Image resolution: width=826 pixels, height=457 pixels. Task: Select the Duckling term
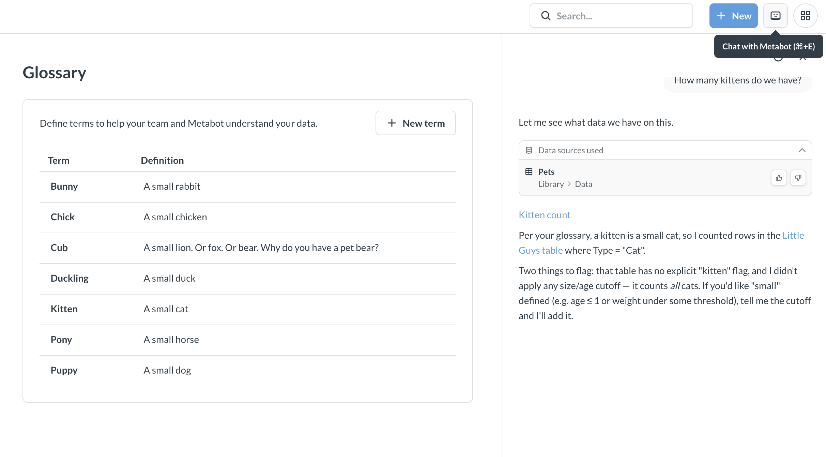[70, 278]
